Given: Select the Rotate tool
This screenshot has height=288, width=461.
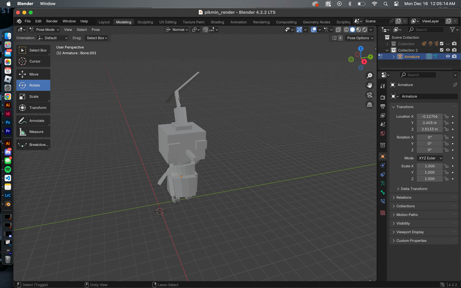Looking at the screenshot, I should coord(33,85).
